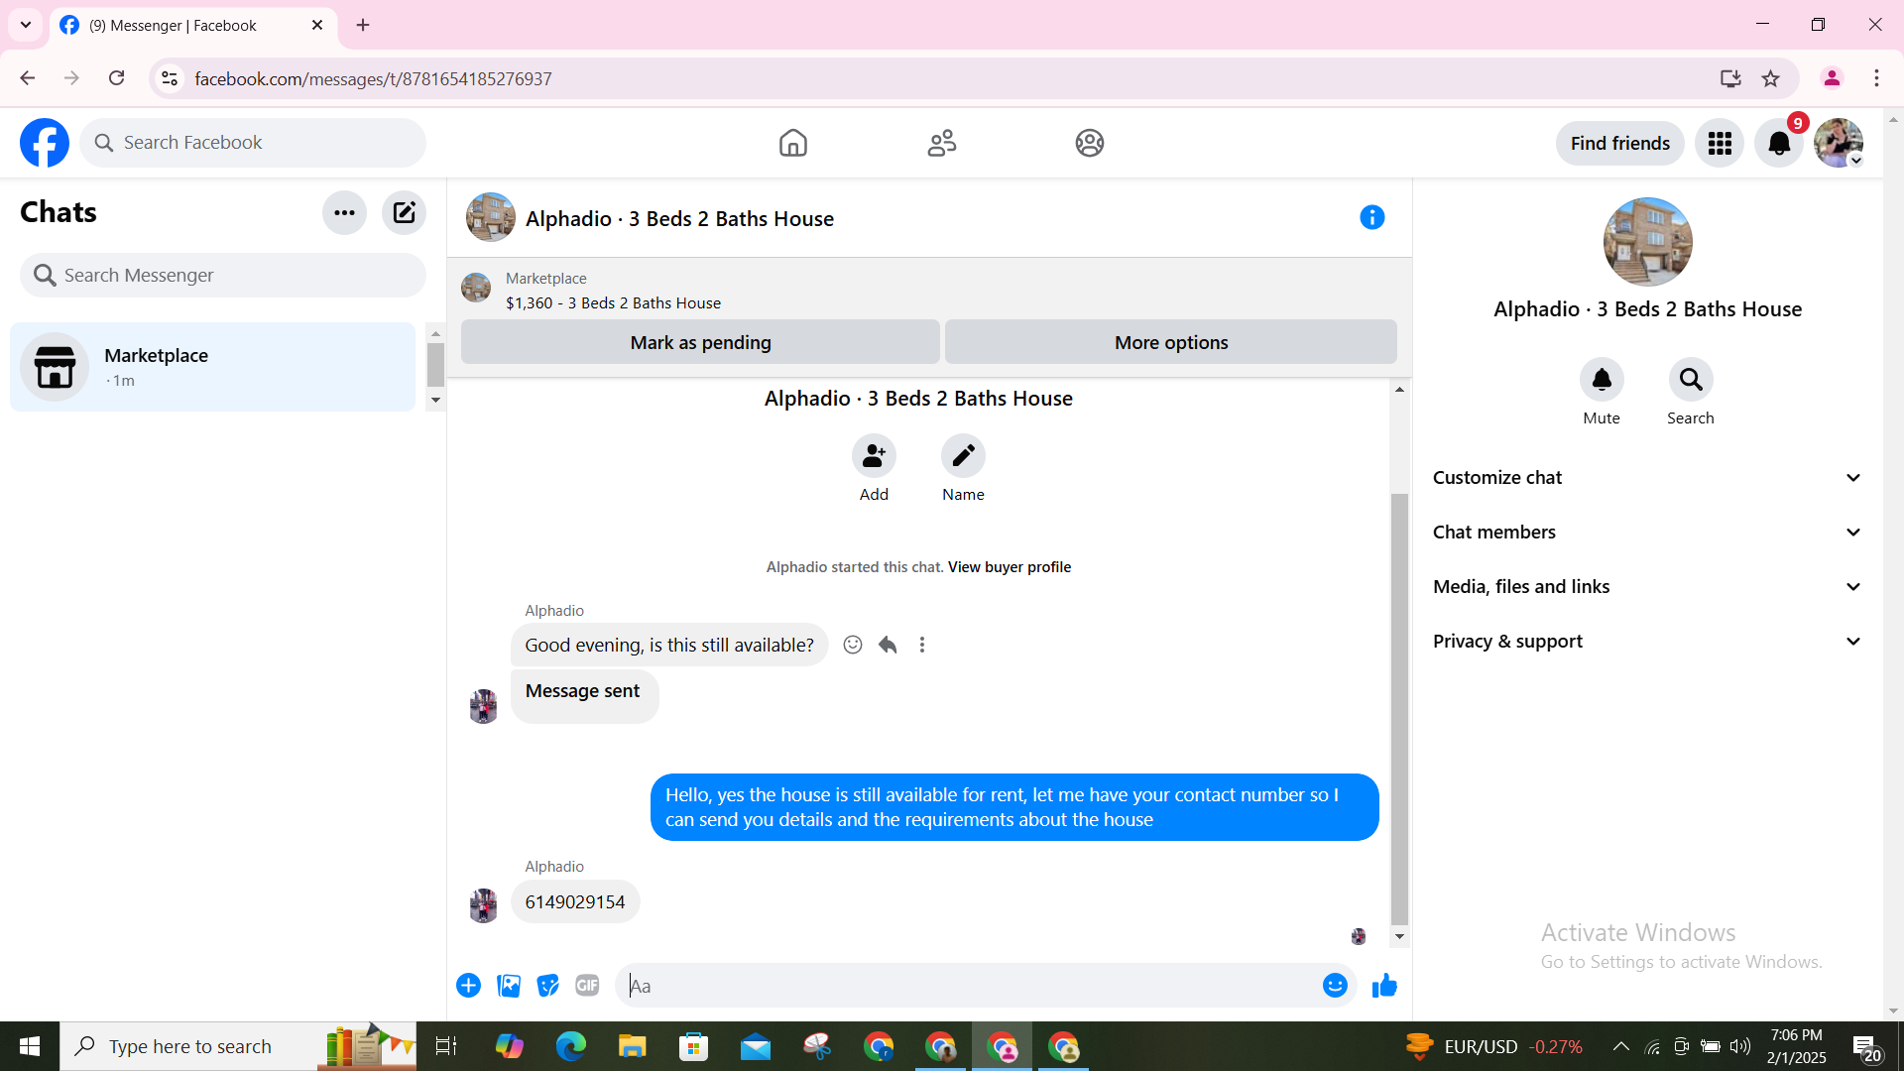Reply to the 'Good evening' message
The image size is (1904, 1071).
click(x=888, y=646)
